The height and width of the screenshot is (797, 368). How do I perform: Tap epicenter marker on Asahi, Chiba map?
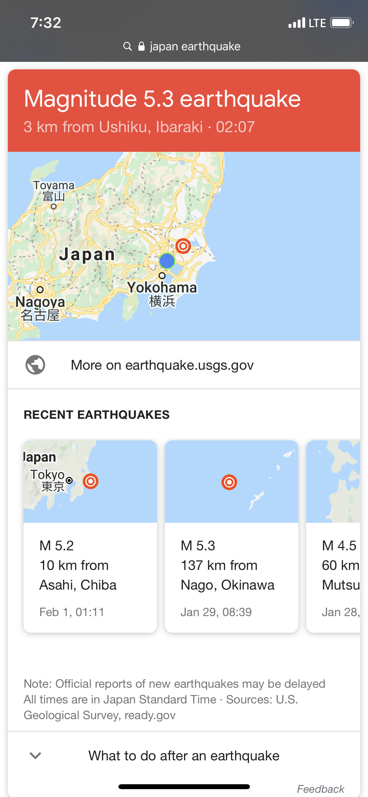click(91, 481)
